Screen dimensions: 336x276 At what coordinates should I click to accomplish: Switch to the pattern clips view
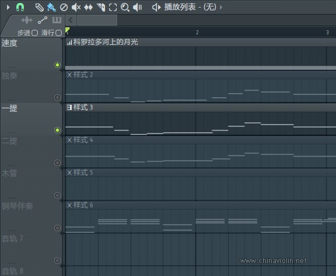pos(57,20)
